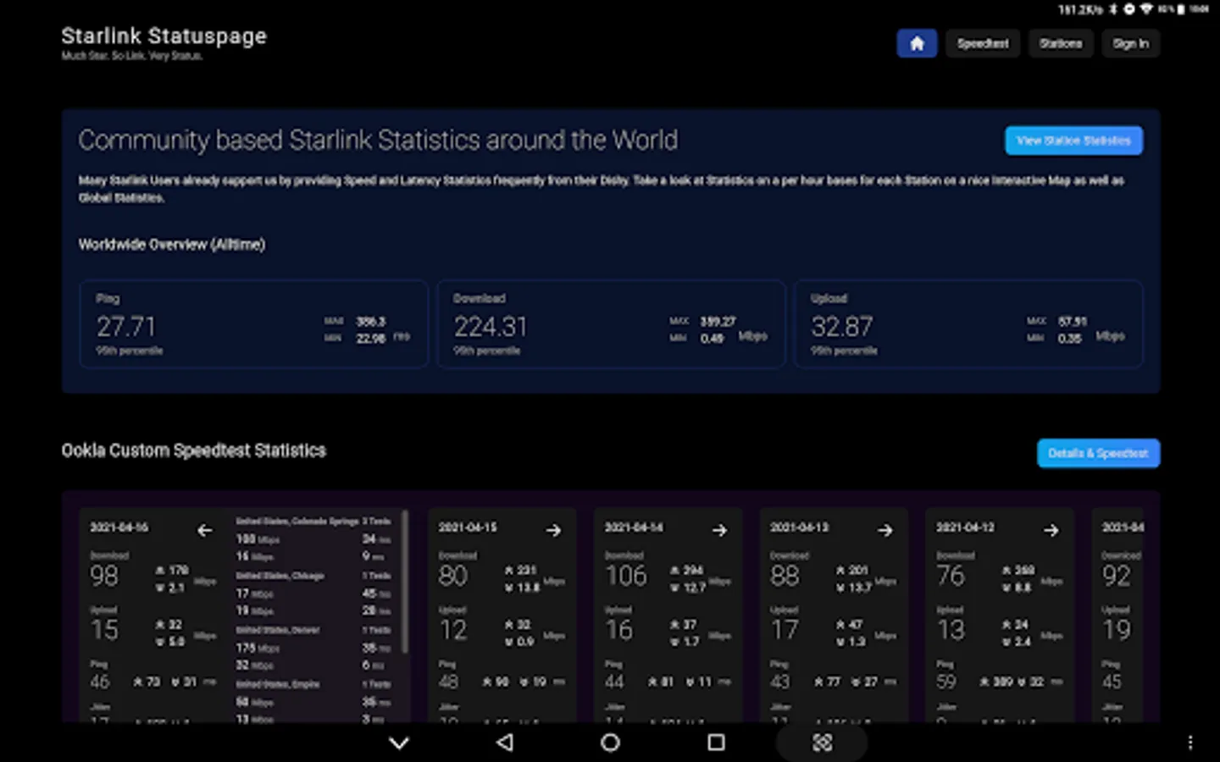
Task: Select the Ping 27.71 overview card
Action: pos(253,324)
